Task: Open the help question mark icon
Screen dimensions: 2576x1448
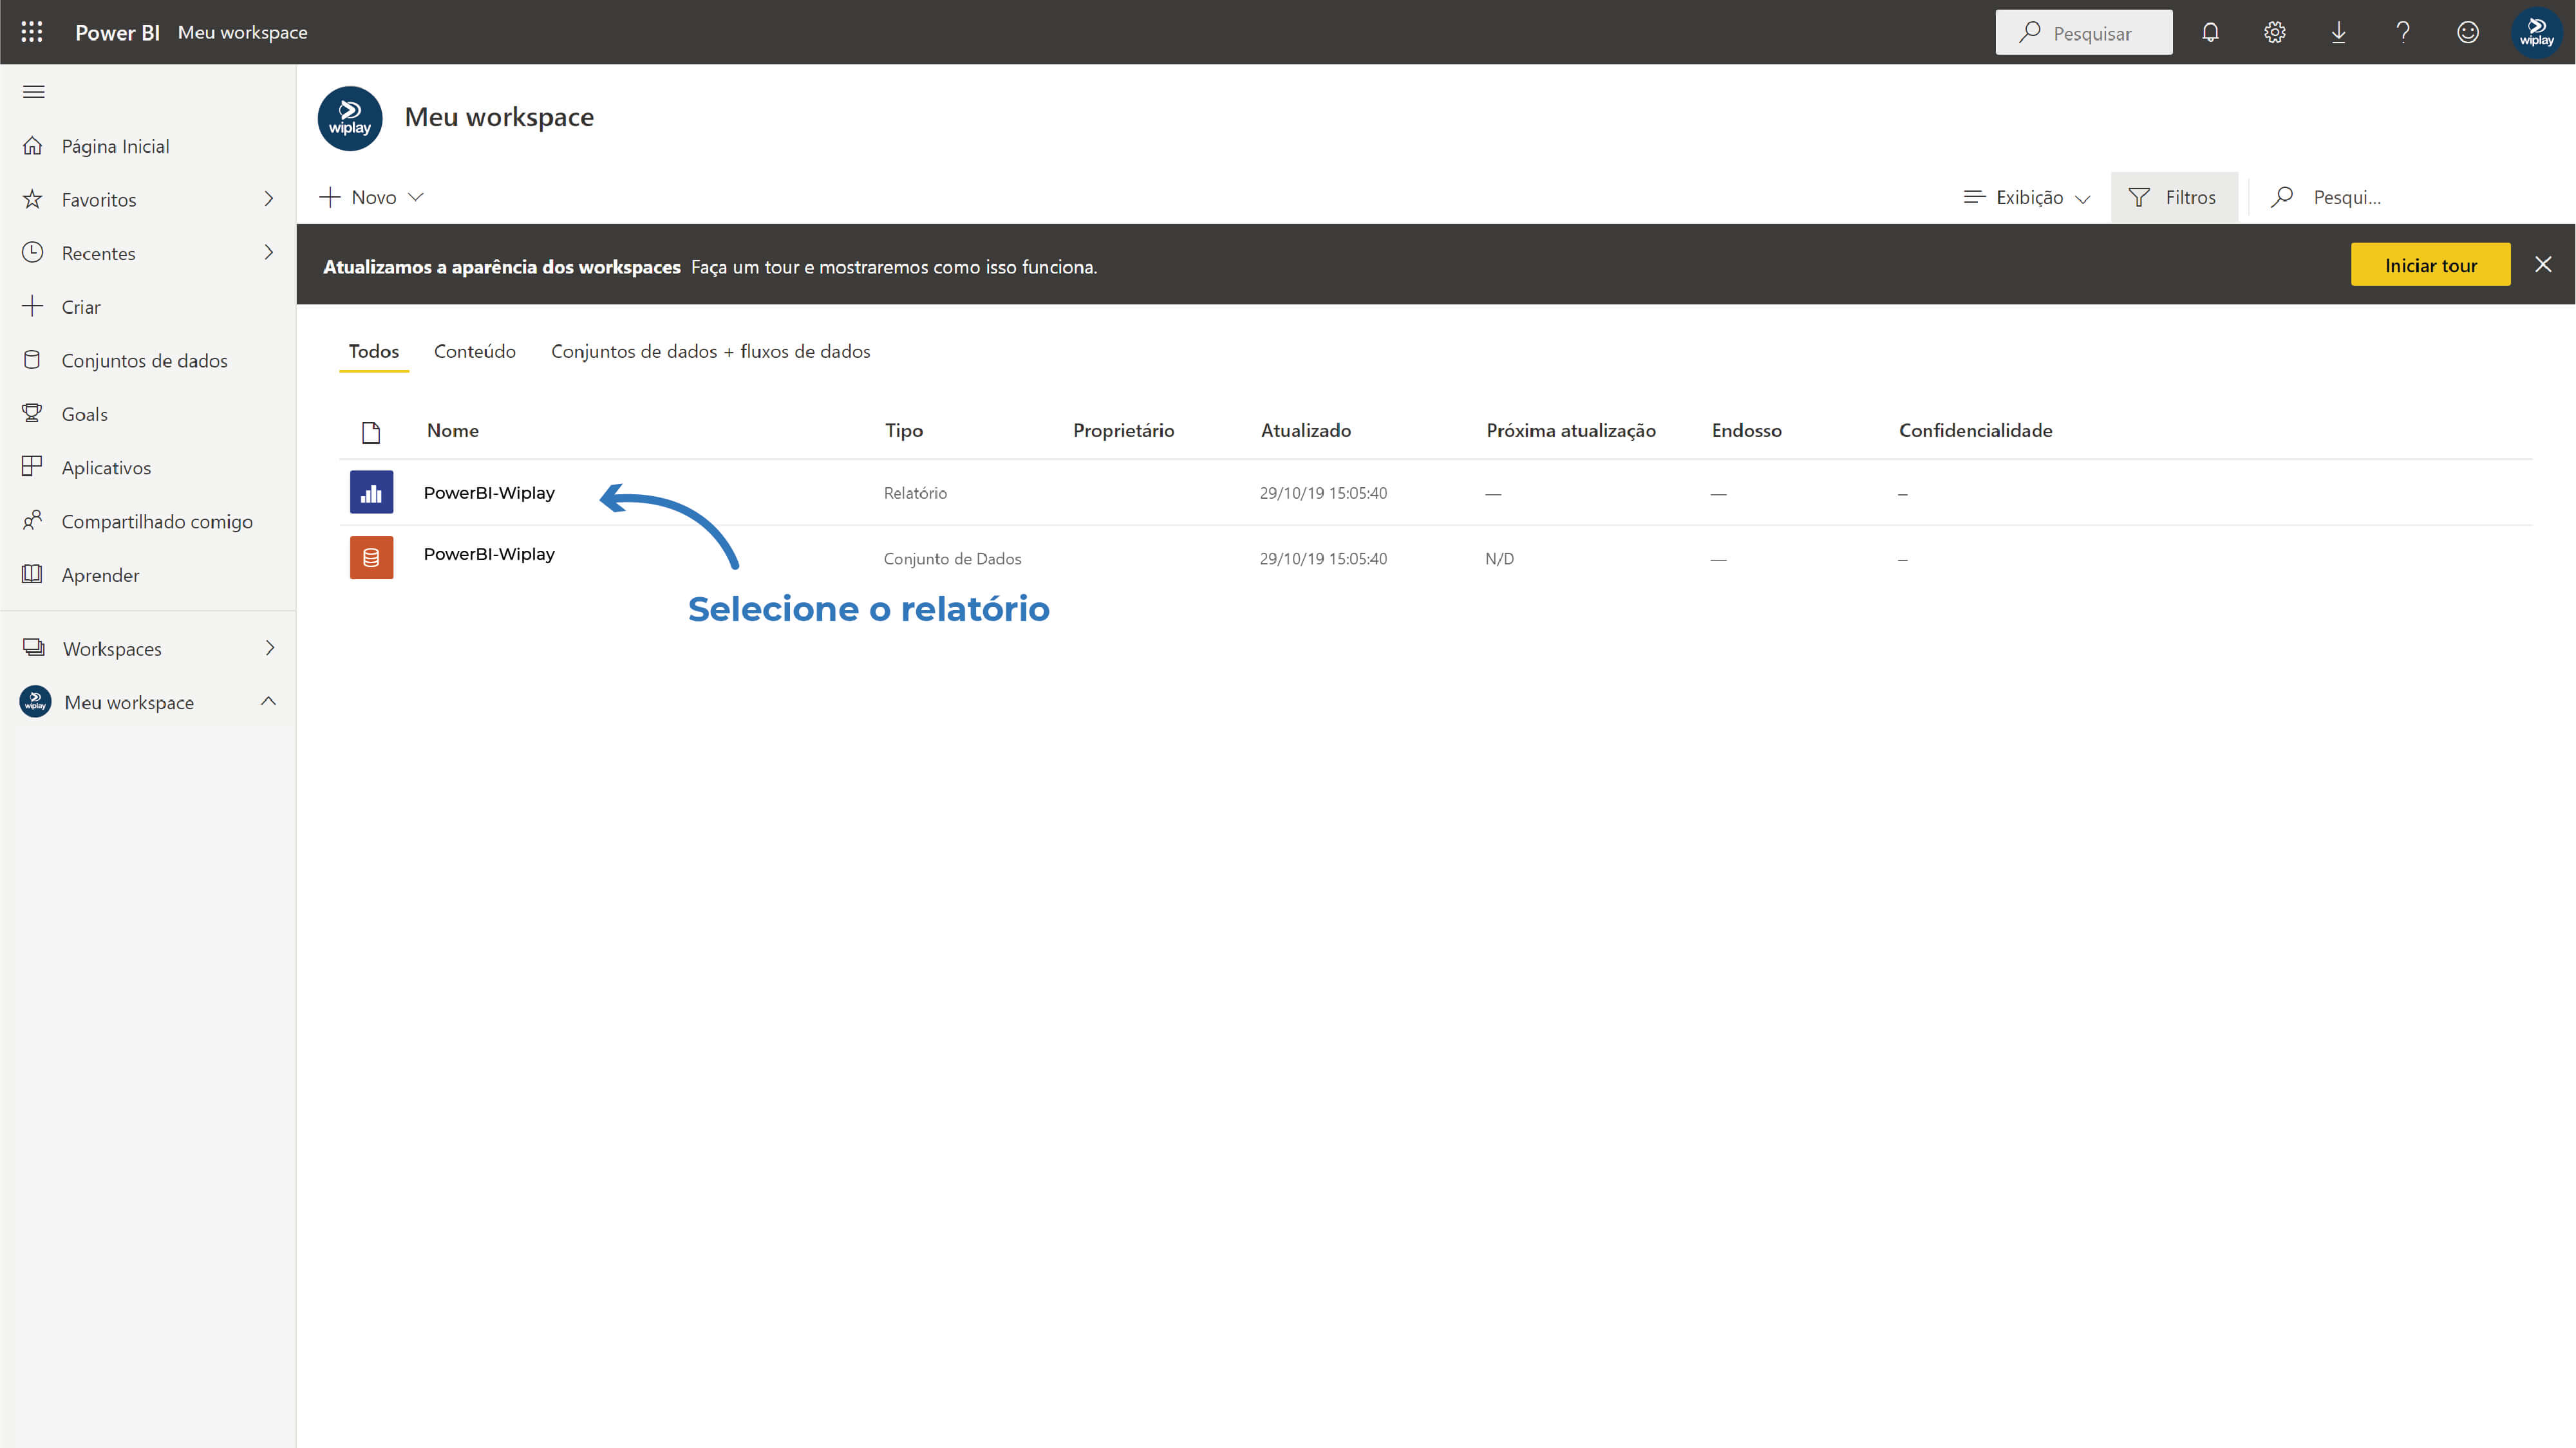Action: pyautogui.click(x=2402, y=32)
